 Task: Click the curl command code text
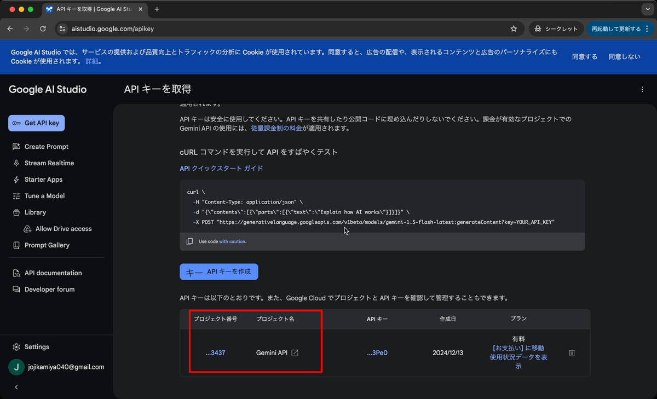point(371,207)
